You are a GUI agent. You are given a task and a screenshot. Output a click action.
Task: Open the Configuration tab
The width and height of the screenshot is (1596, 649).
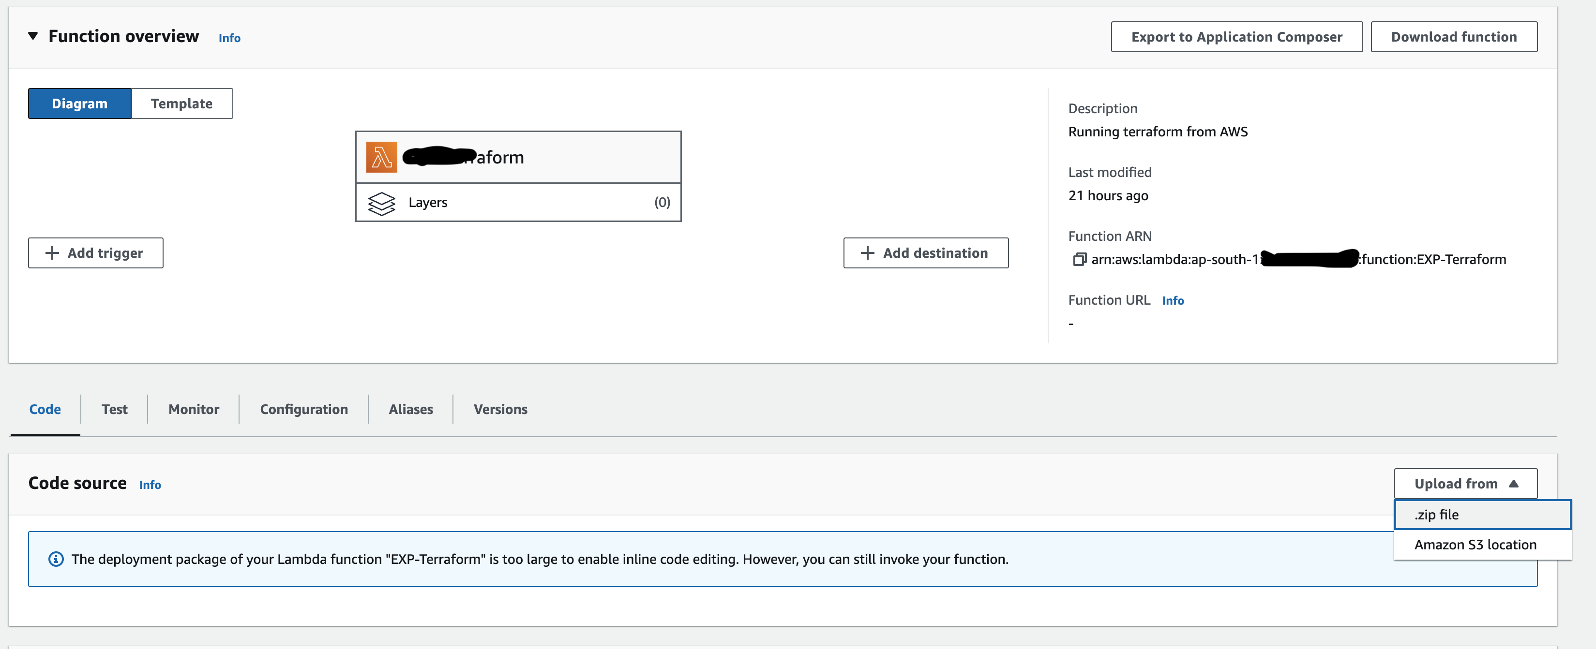click(x=303, y=409)
